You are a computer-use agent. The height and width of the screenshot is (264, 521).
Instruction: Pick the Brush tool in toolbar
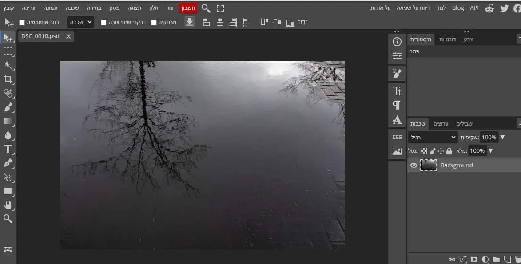click(8, 107)
